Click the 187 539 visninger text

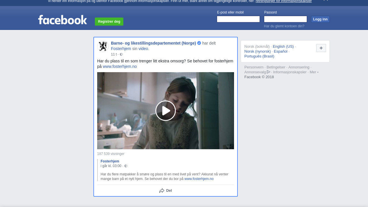[111, 154]
